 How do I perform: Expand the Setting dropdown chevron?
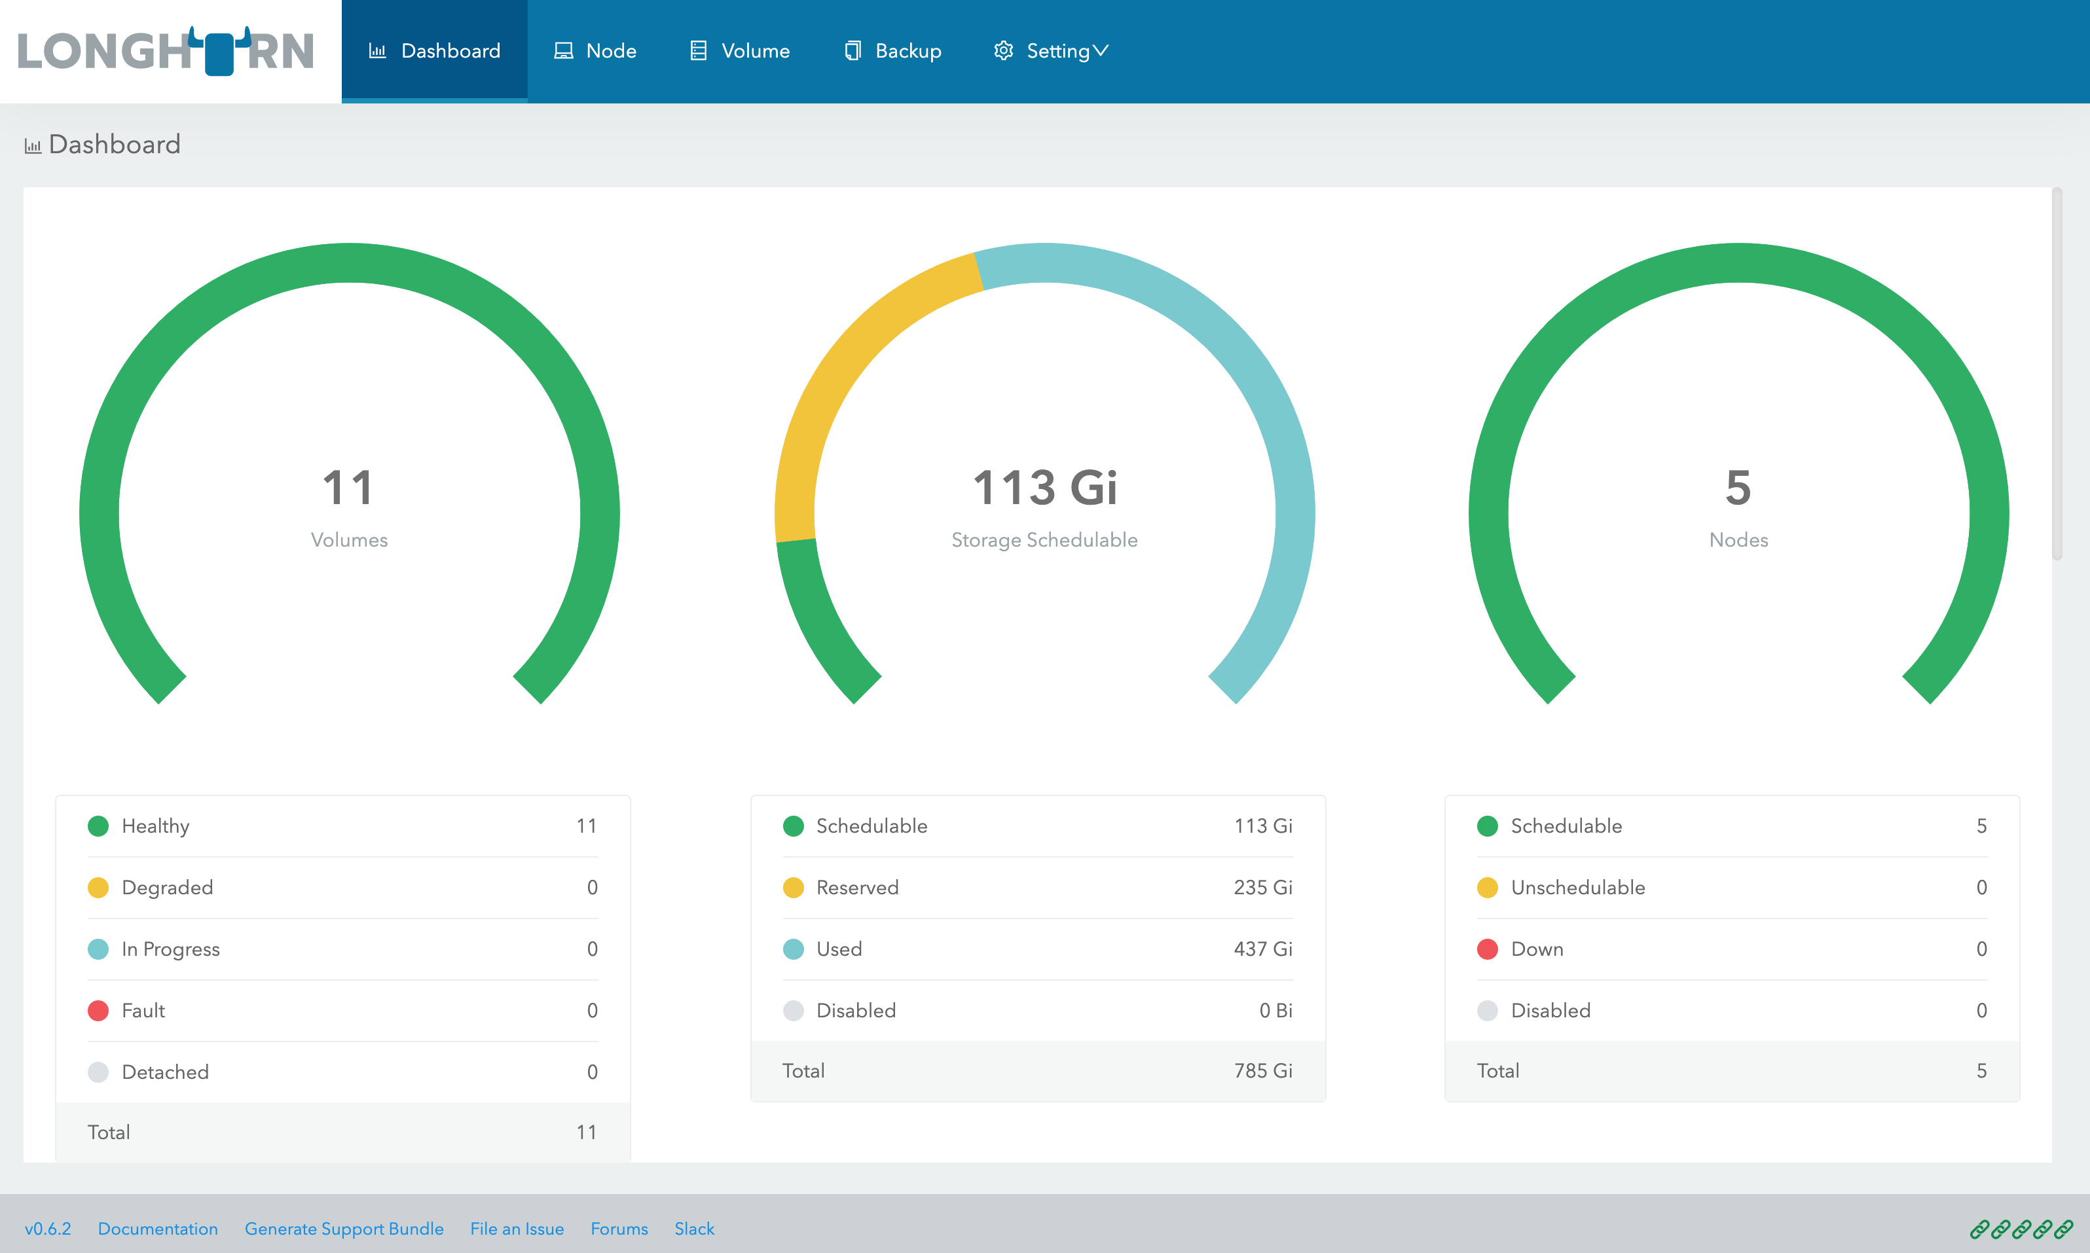(x=1101, y=50)
